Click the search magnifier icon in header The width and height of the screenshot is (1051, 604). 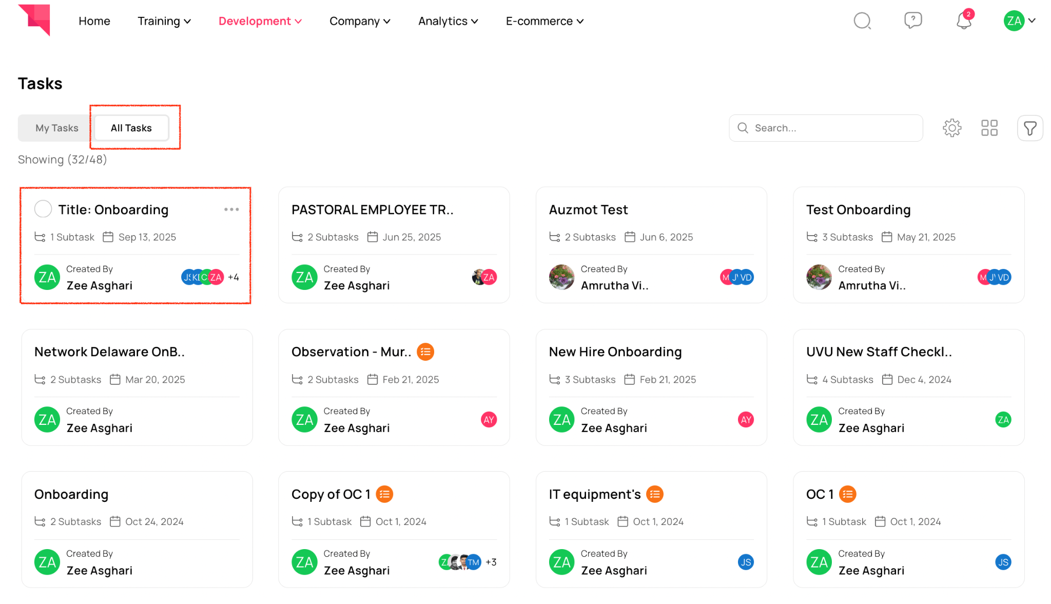tap(862, 21)
